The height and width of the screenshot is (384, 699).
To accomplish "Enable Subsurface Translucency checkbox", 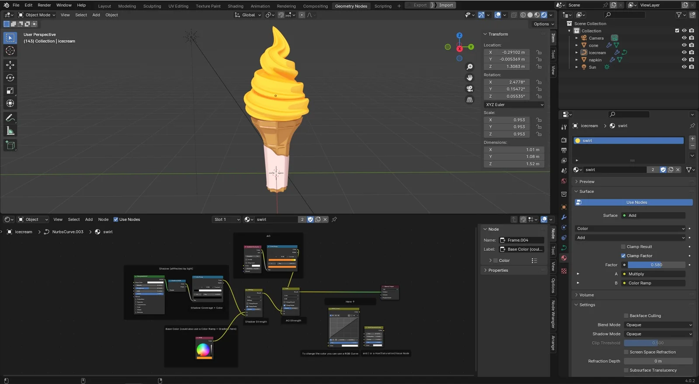I will click(626, 370).
